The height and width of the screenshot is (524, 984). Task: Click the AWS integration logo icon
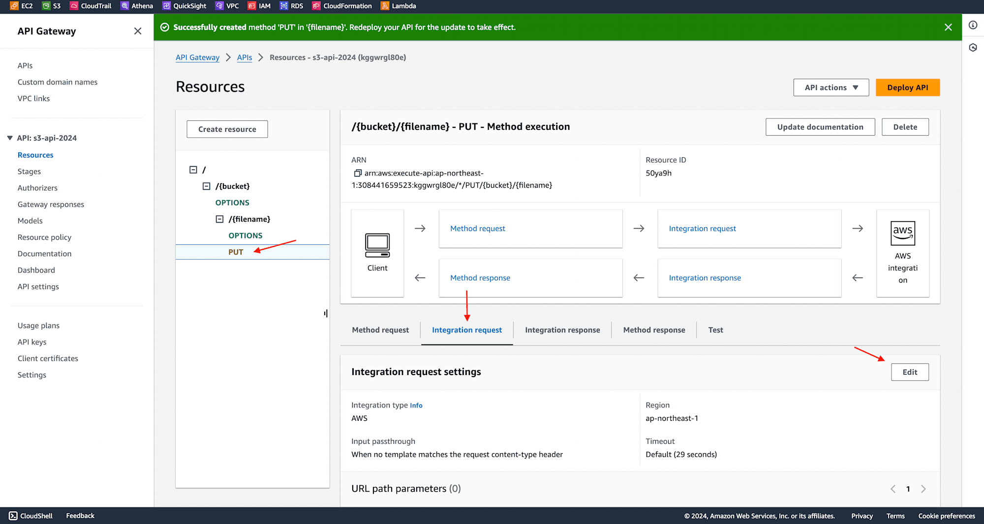tap(903, 233)
